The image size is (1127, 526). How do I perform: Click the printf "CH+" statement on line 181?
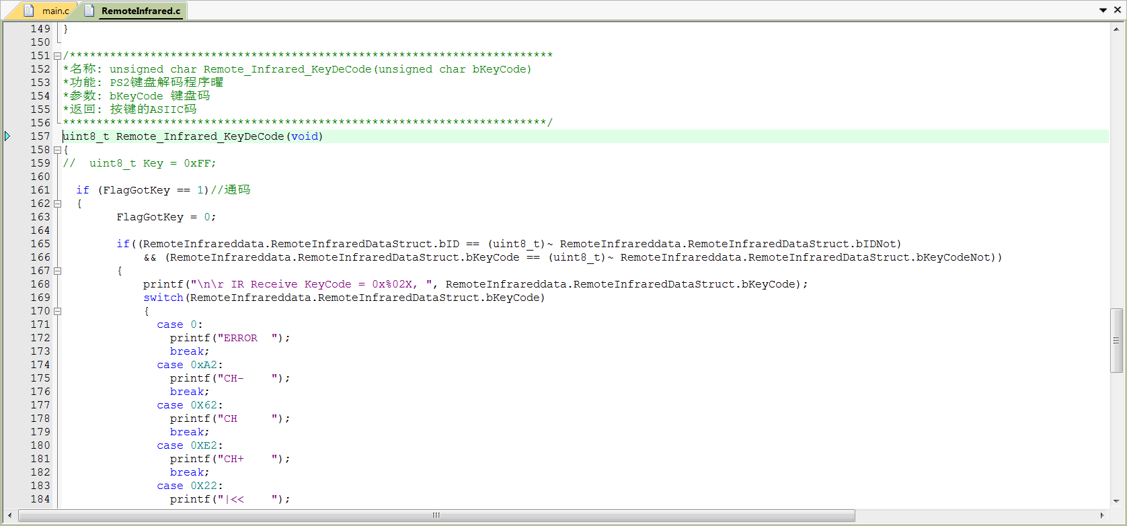click(x=230, y=459)
